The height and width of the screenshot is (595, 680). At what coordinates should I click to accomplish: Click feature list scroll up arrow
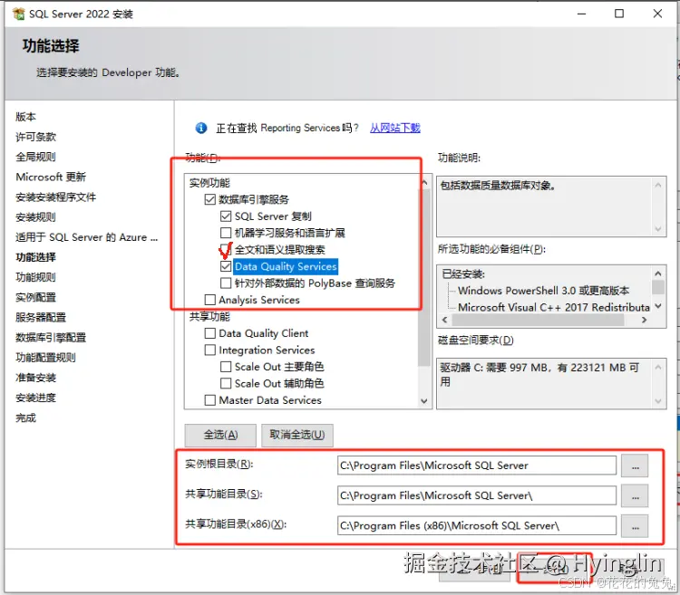(x=424, y=183)
